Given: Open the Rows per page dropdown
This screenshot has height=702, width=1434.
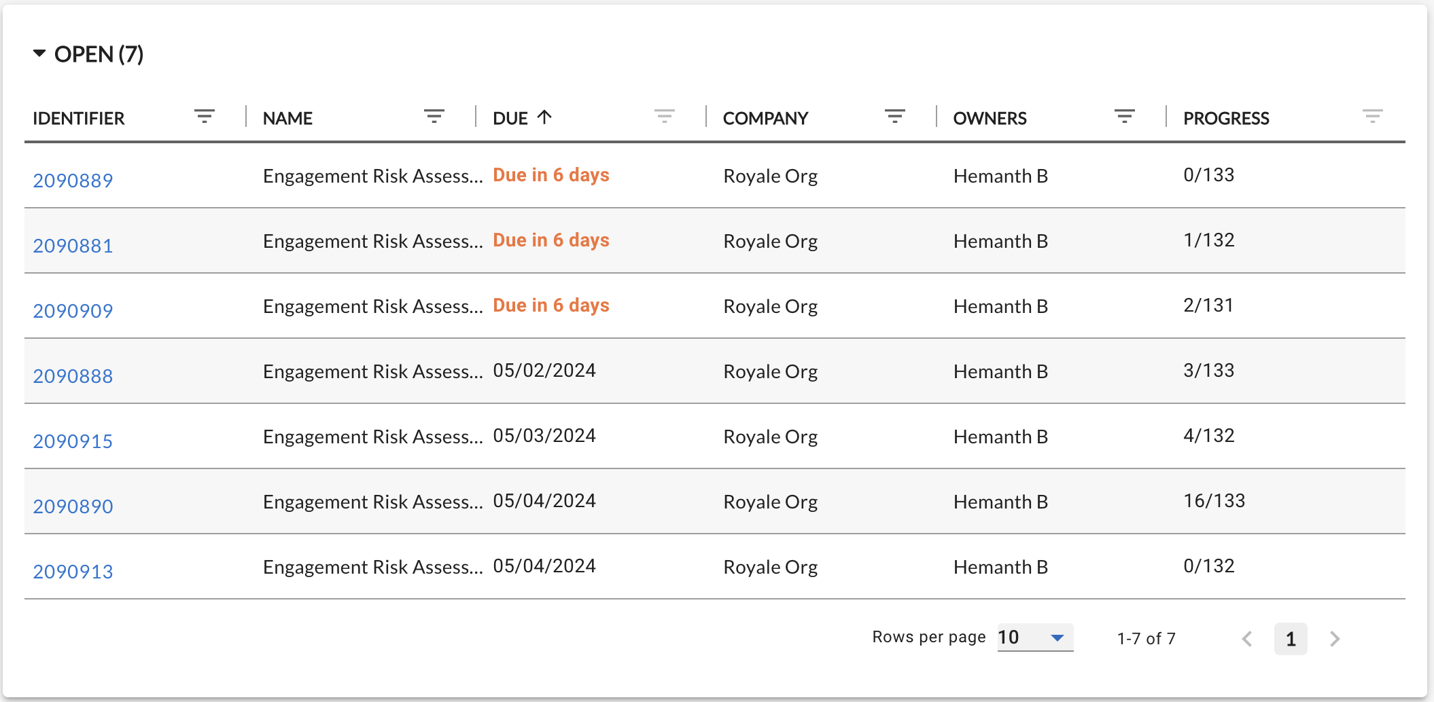Looking at the screenshot, I should click(x=1035, y=638).
